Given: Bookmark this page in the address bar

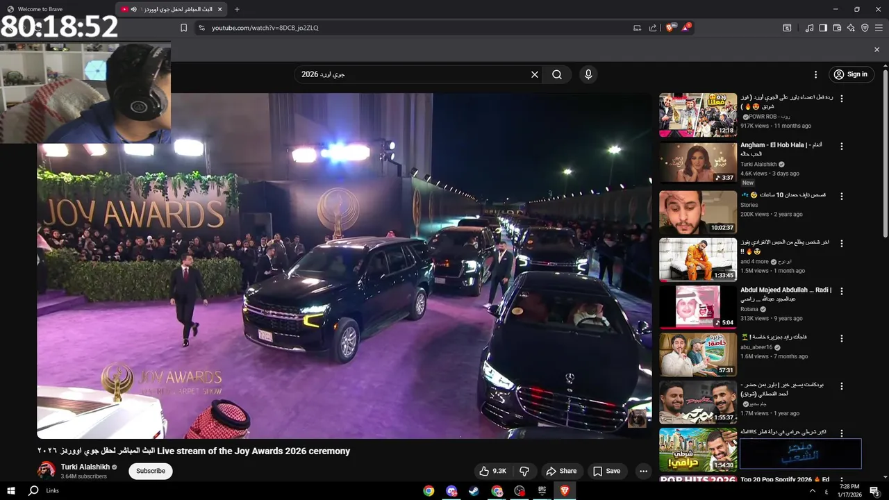Looking at the screenshot, I should (x=183, y=28).
